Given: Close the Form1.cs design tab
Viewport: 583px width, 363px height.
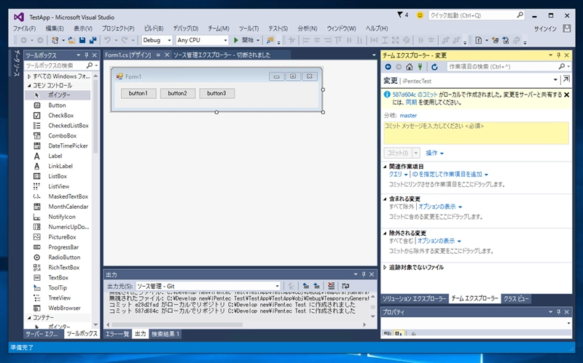Looking at the screenshot, I should coord(167,55).
